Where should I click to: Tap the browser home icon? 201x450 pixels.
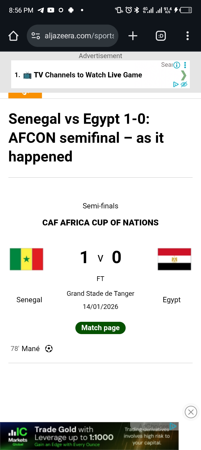[x=13, y=36]
